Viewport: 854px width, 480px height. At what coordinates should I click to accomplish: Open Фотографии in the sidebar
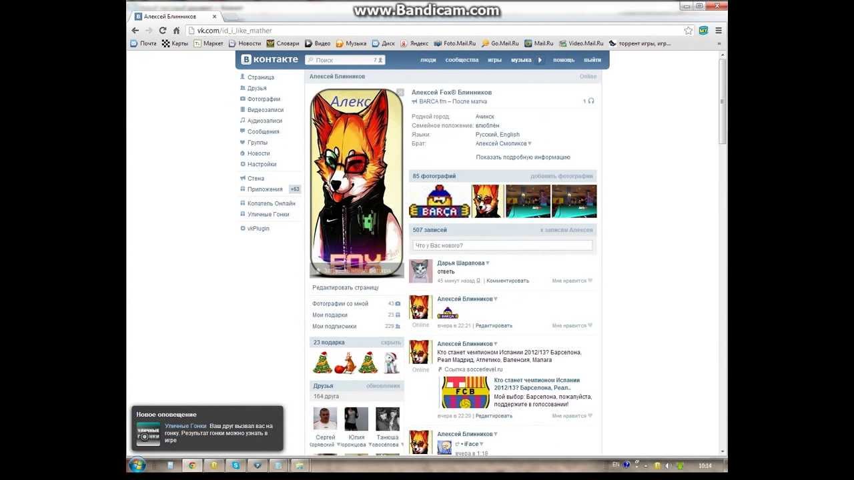[264, 99]
